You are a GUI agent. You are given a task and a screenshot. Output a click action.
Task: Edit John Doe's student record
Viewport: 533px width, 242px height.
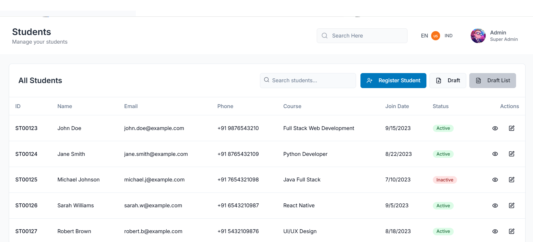(x=511, y=128)
